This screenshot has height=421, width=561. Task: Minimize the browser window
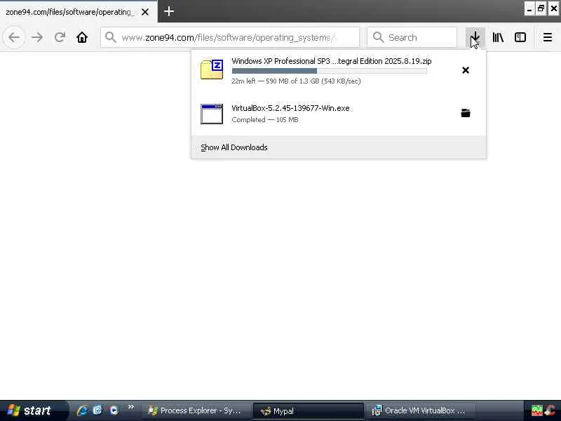click(529, 8)
